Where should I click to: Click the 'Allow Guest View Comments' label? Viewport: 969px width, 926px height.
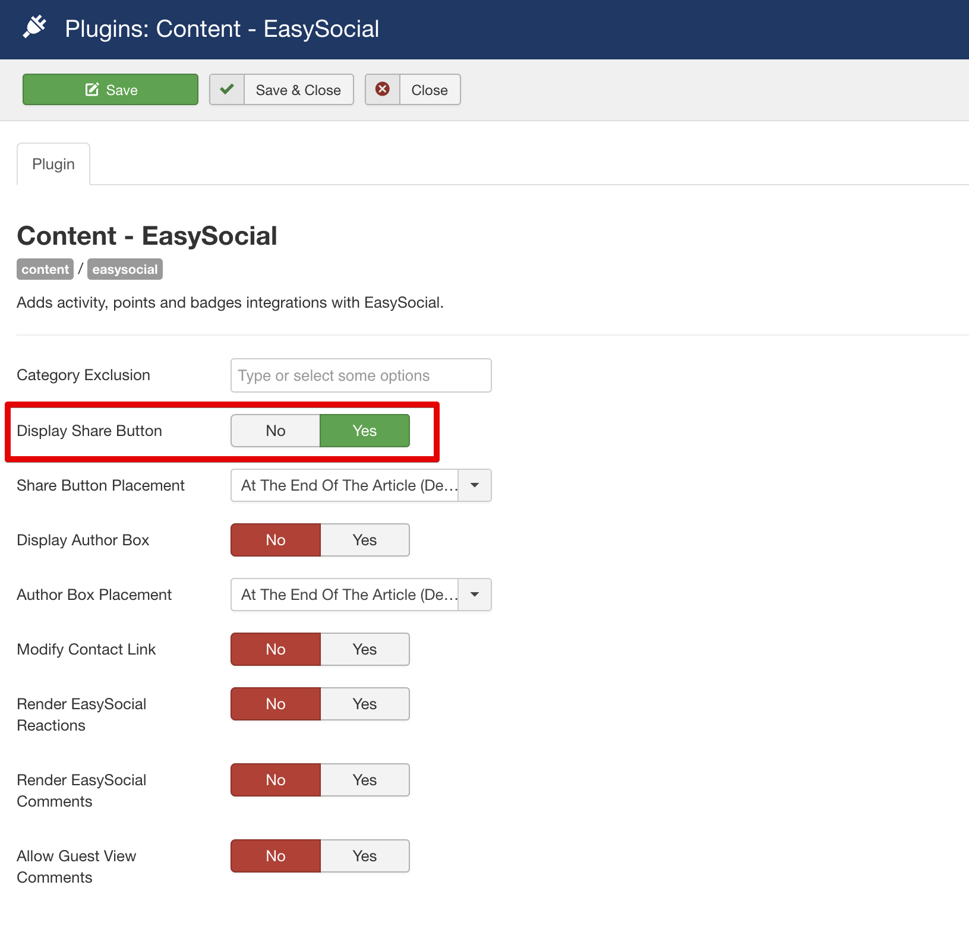pyautogui.click(x=76, y=867)
